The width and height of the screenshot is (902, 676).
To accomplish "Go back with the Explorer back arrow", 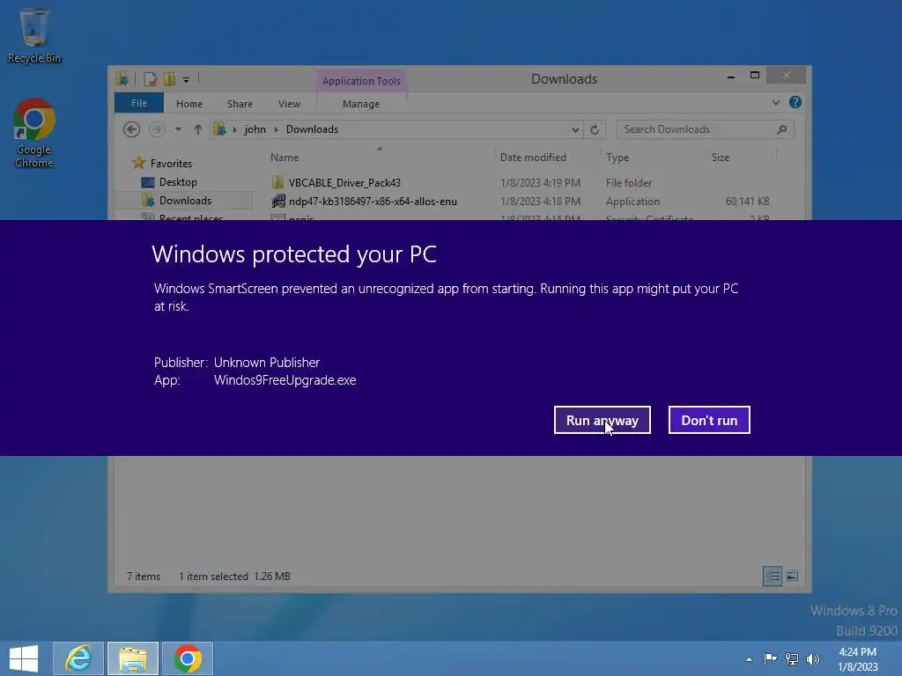I will click(132, 129).
